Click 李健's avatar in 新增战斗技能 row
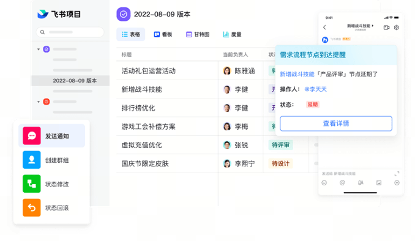415x241 pixels. click(x=227, y=89)
